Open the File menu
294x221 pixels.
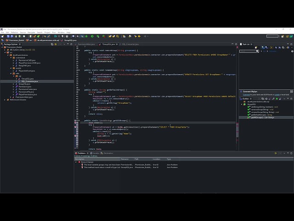2,33
